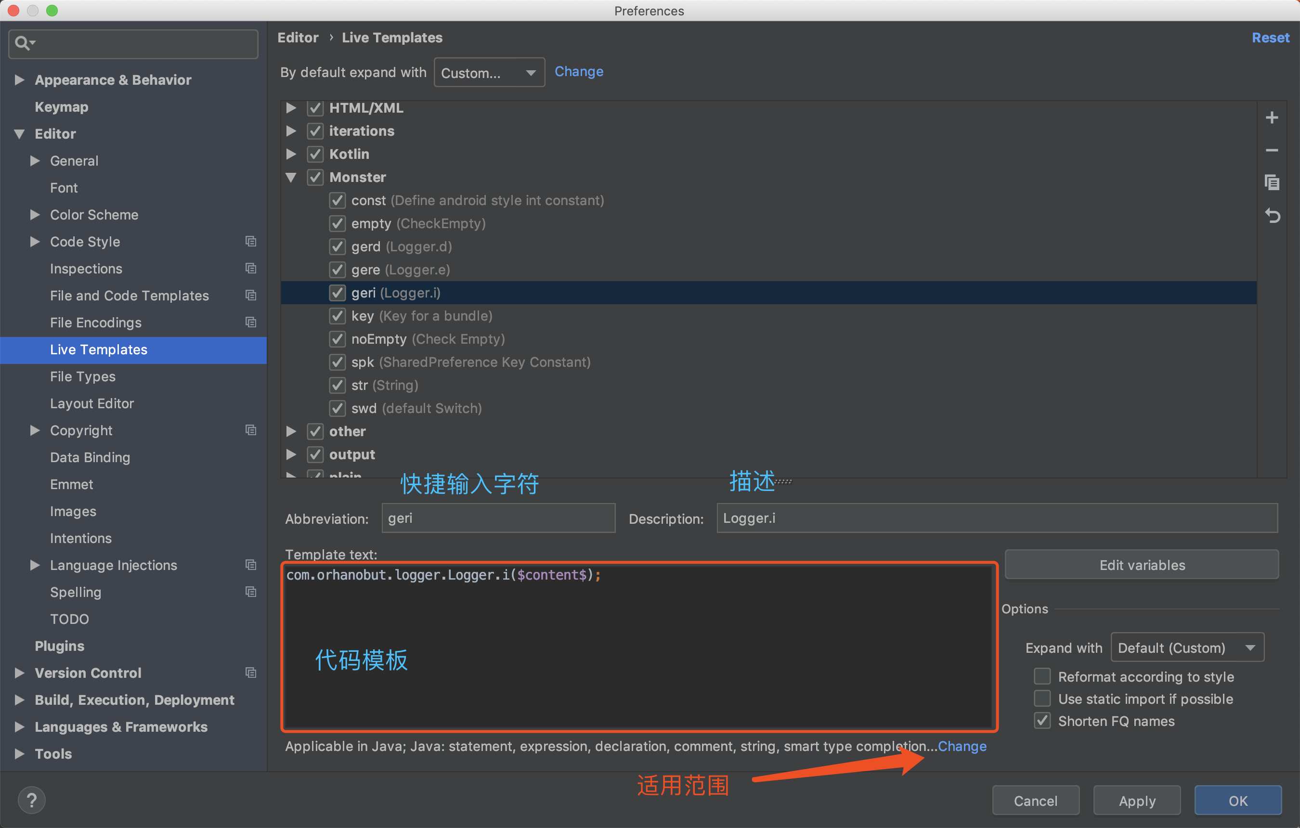Open the Expand with Default (Custom) dropdown

pyautogui.click(x=1187, y=647)
